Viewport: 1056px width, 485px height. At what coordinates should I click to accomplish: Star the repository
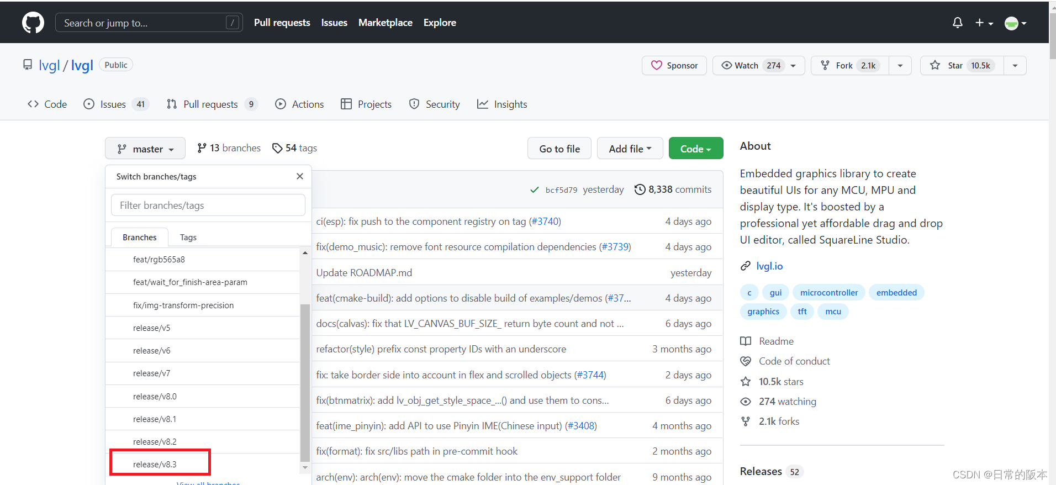pos(962,65)
